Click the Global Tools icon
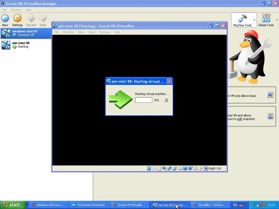This screenshot has height=209, width=279. pyautogui.click(x=266, y=18)
